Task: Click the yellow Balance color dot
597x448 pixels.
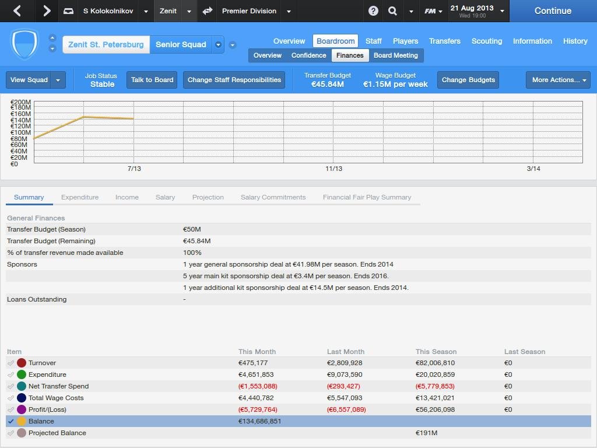Action: [22, 421]
